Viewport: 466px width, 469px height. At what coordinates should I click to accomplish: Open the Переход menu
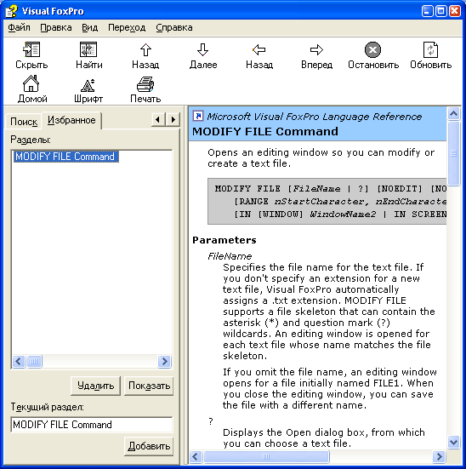point(127,27)
